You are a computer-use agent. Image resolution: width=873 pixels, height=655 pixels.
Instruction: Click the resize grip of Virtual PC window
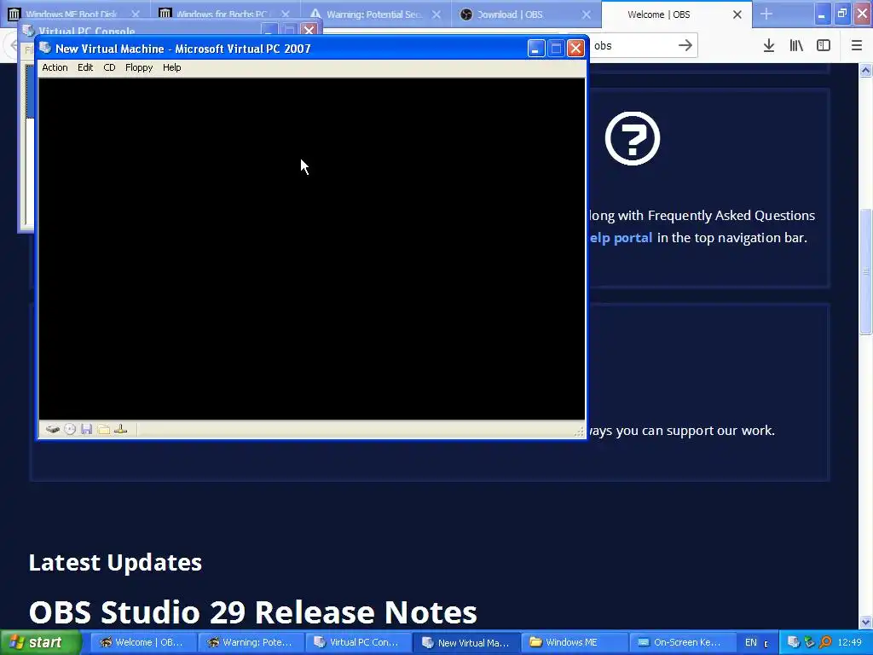point(580,431)
